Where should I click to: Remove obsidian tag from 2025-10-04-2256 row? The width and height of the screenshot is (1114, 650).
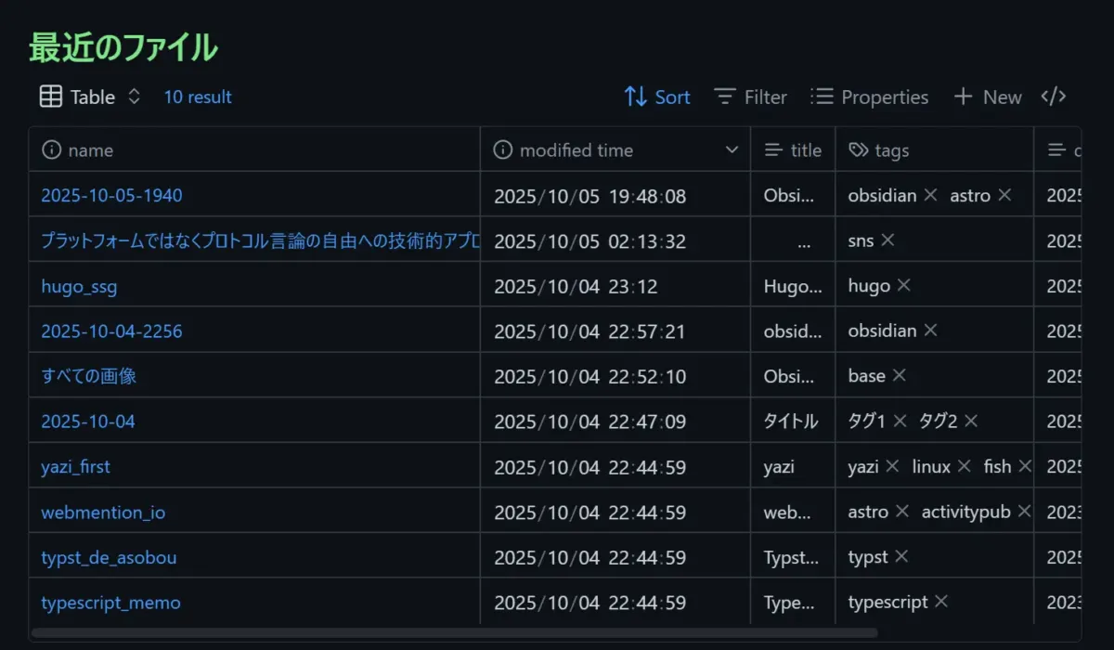[x=930, y=331]
